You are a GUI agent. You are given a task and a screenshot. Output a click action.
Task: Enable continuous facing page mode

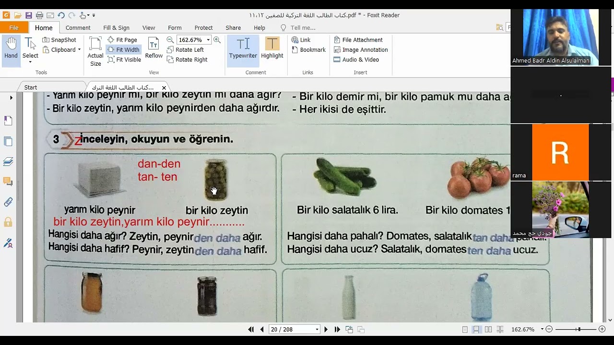(500, 330)
